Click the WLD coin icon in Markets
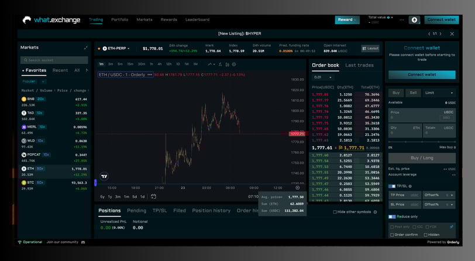 click(23, 141)
